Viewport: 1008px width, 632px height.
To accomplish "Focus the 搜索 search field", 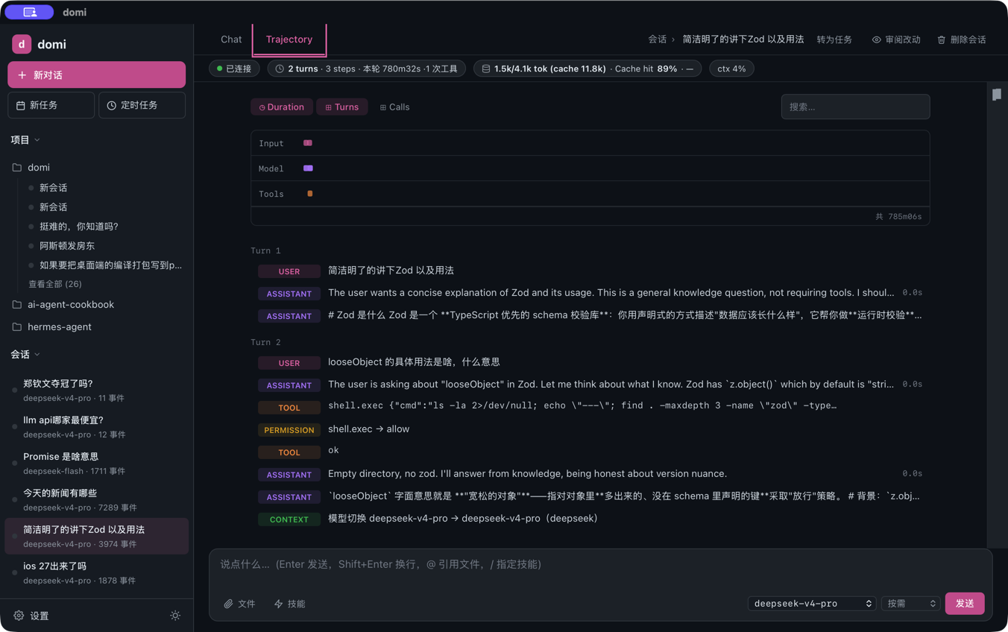I will [855, 107].
